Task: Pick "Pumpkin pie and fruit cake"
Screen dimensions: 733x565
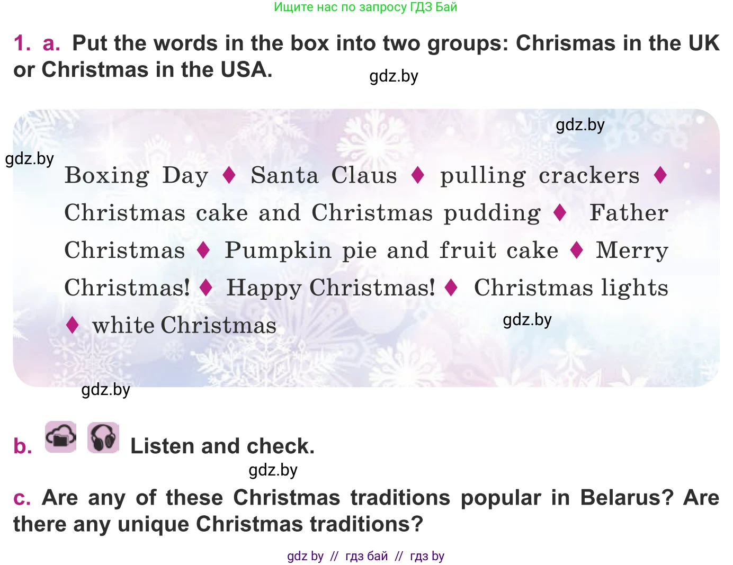Action: point(391,250)
